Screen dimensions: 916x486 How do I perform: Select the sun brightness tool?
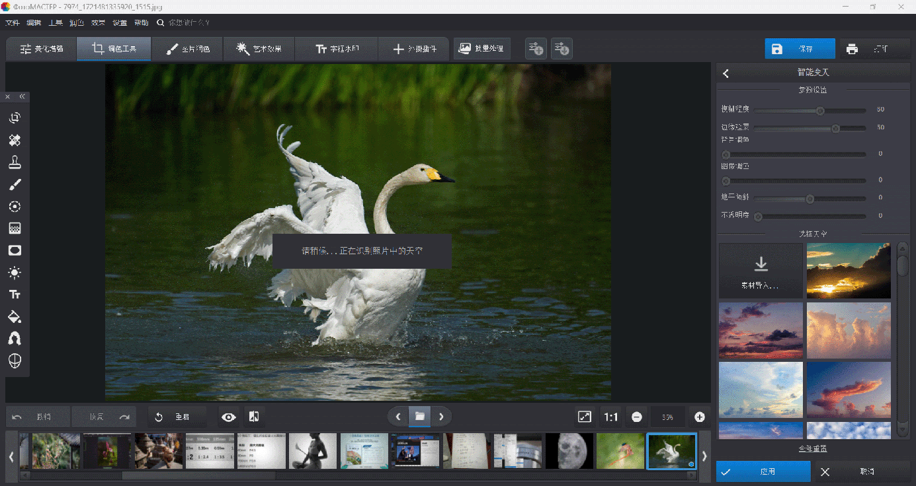click(x=15, y=272)
